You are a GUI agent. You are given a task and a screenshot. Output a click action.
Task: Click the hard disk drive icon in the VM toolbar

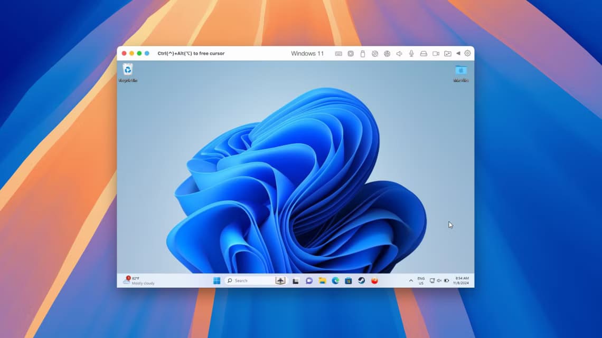pyautogui.click(x=423, y=53)
